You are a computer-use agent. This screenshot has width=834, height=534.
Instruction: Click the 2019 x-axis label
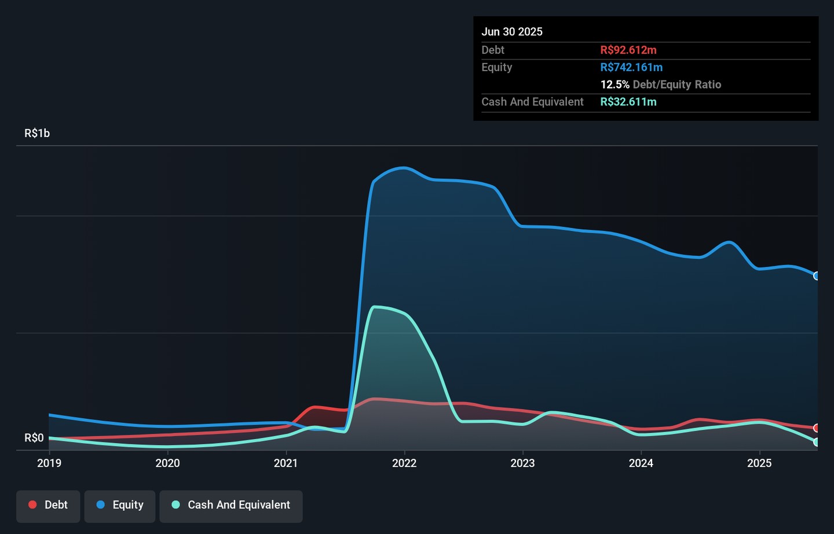(x=49, y=463)
